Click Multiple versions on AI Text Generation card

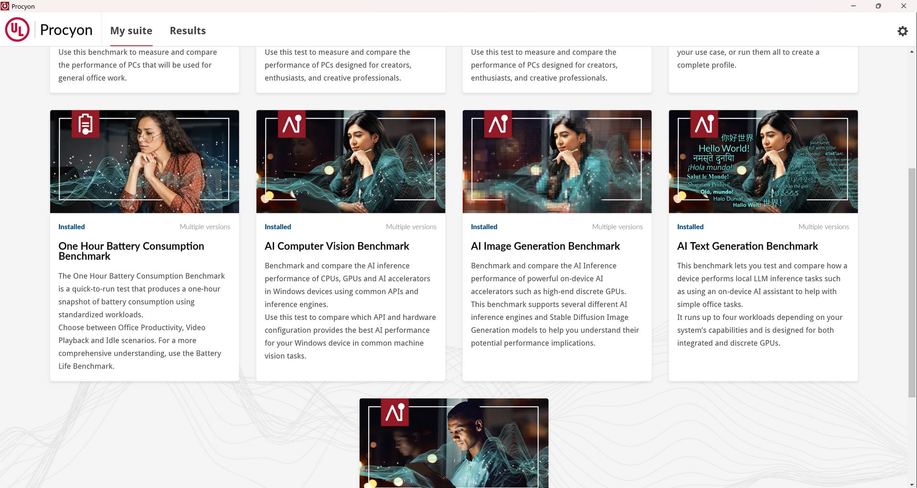click(x=824, y=227)
